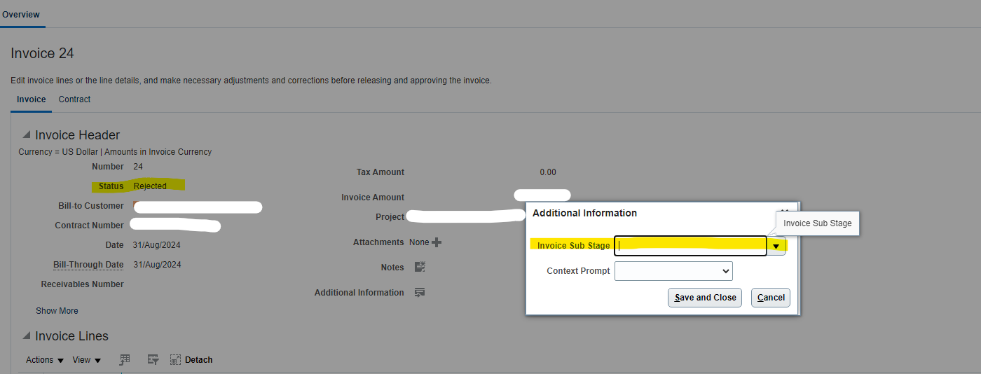Click the Rejected status value
Screen dimensions: 981x374
click(x=150, y=186)
